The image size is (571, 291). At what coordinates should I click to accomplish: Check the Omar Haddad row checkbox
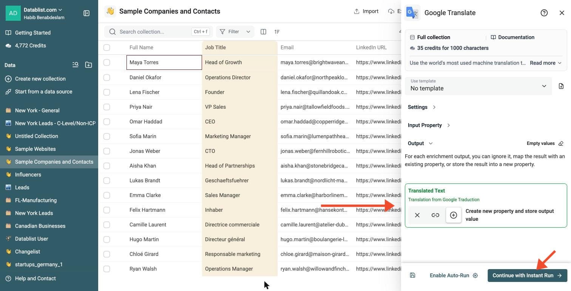point(106,122)
